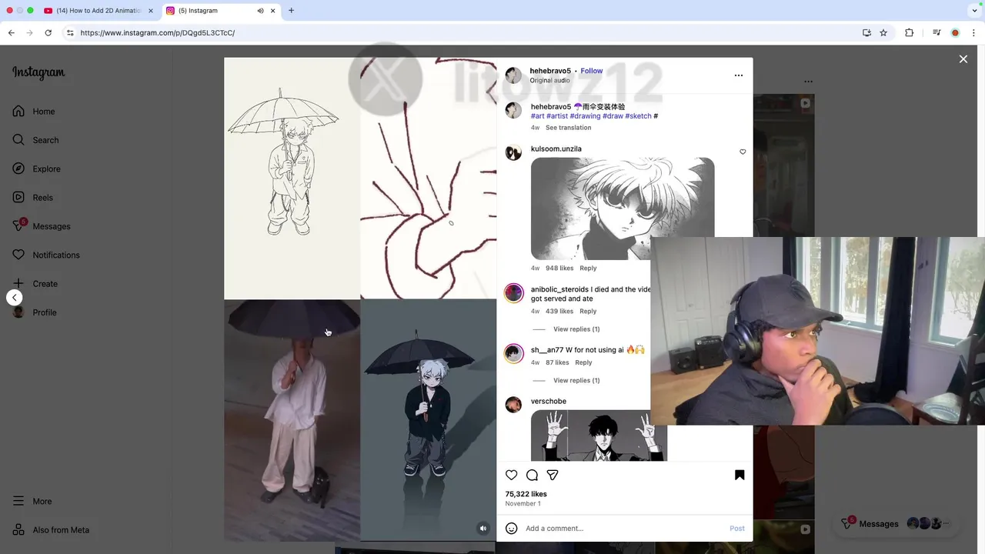The width and height of the screenshot is (985, 554).
Task: Reload the page
Action: coord(48,33)
